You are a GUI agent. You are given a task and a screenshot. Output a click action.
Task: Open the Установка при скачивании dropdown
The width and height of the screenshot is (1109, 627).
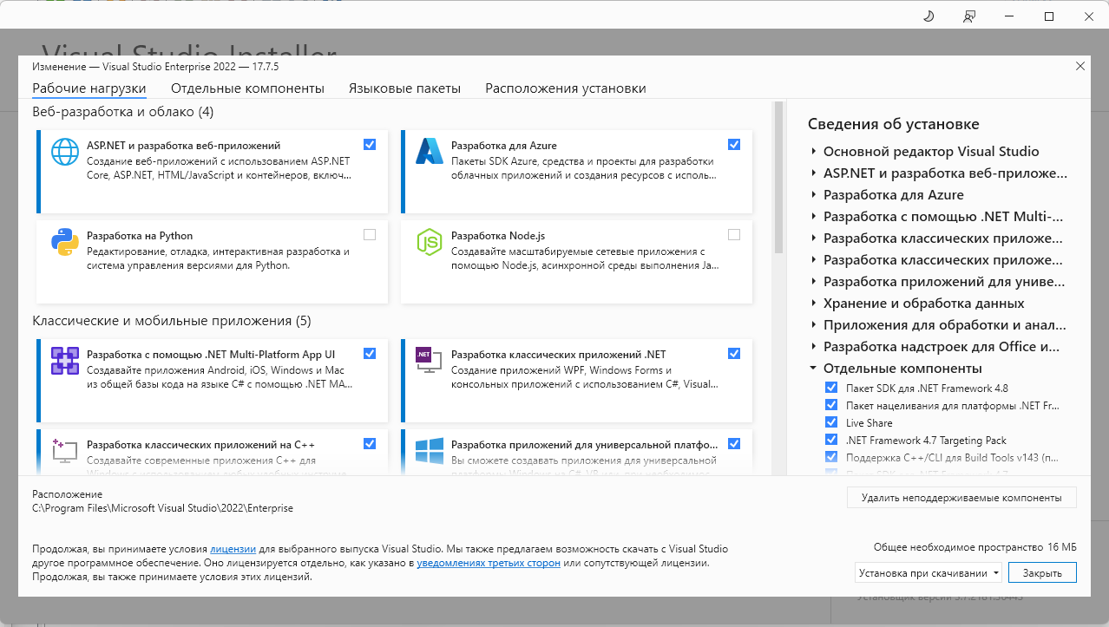tap(928, 573)
